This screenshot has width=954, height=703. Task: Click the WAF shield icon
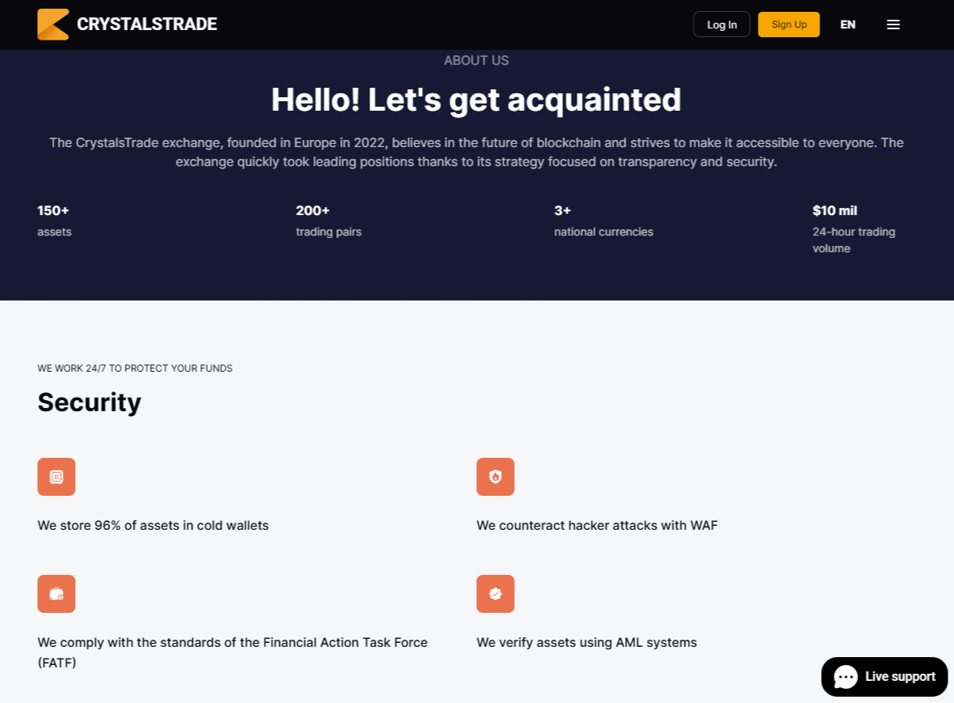[x=495, y=477]
